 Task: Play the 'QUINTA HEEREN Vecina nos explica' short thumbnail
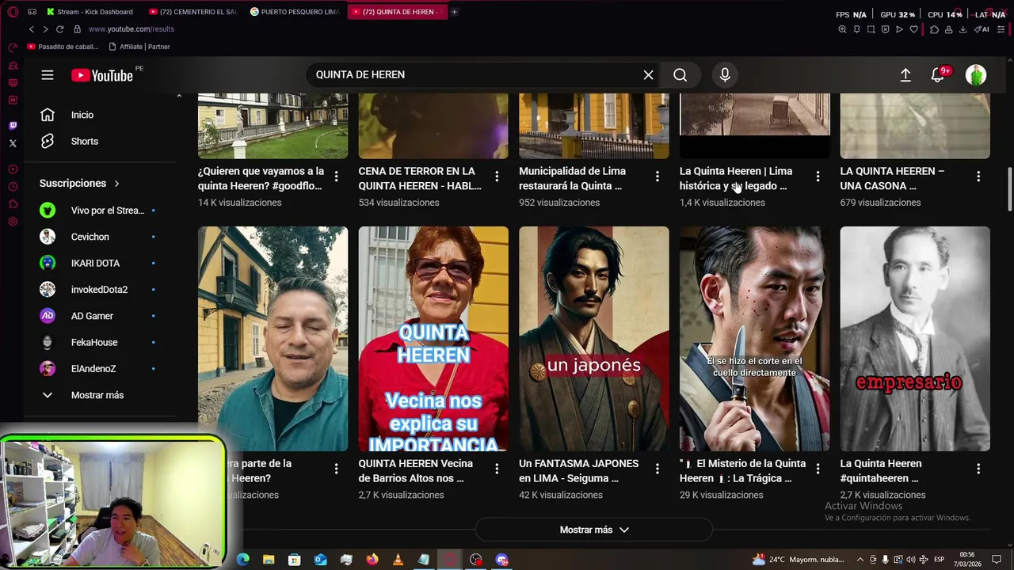point(433,339)
